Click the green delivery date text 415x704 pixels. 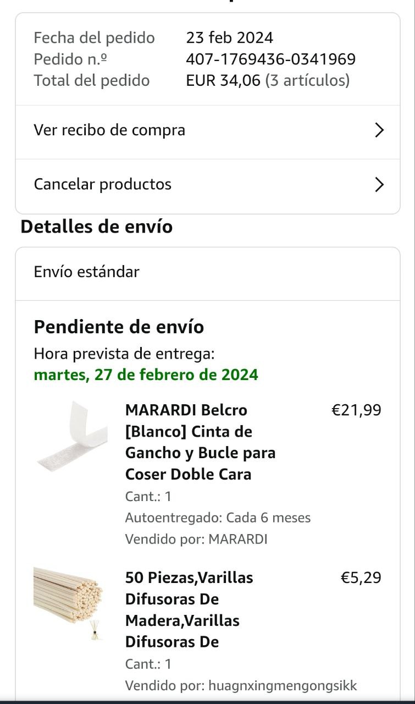[146, 375]
